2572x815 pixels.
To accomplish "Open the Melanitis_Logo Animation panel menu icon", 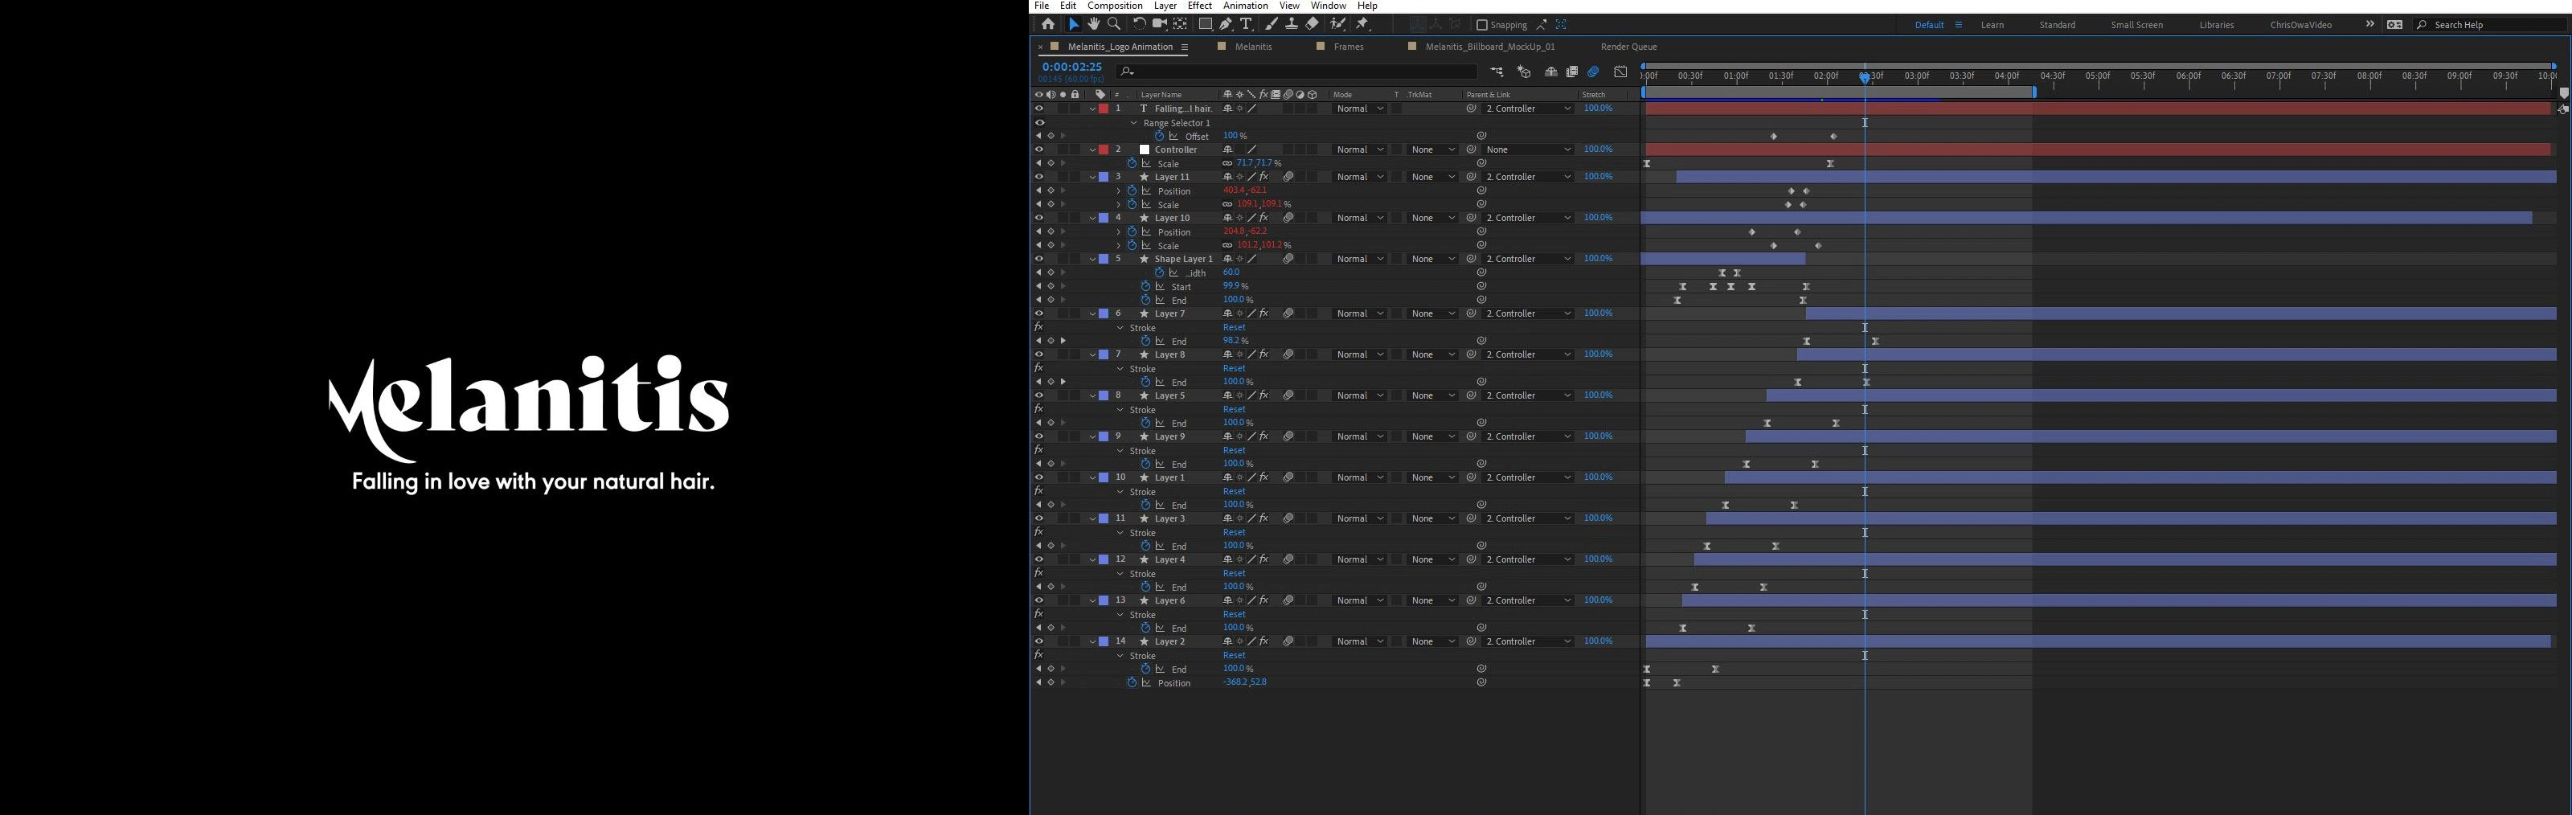I will coord(1184,47).
